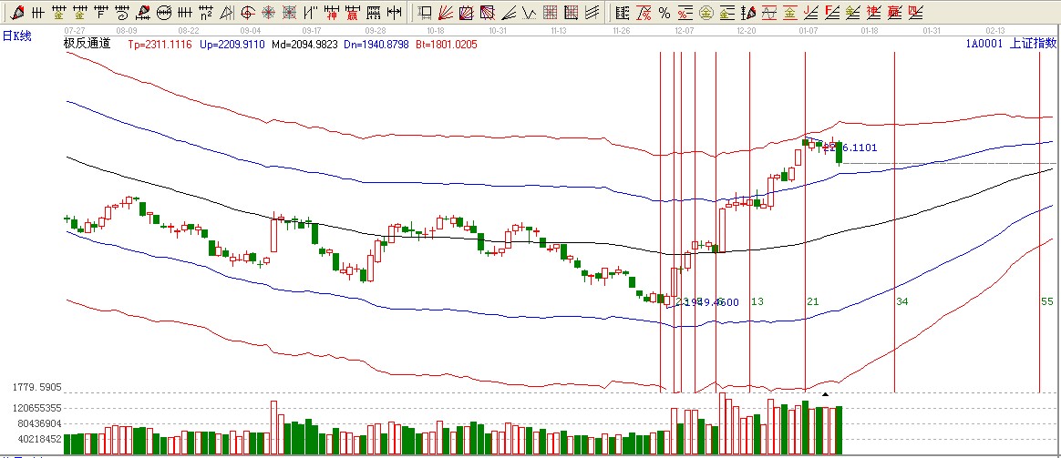The height and width of the screenshot is (458, 1061).
Task: Pick the zigzag wave line tool
Action: pyautogui.click(x=529, y=13)
